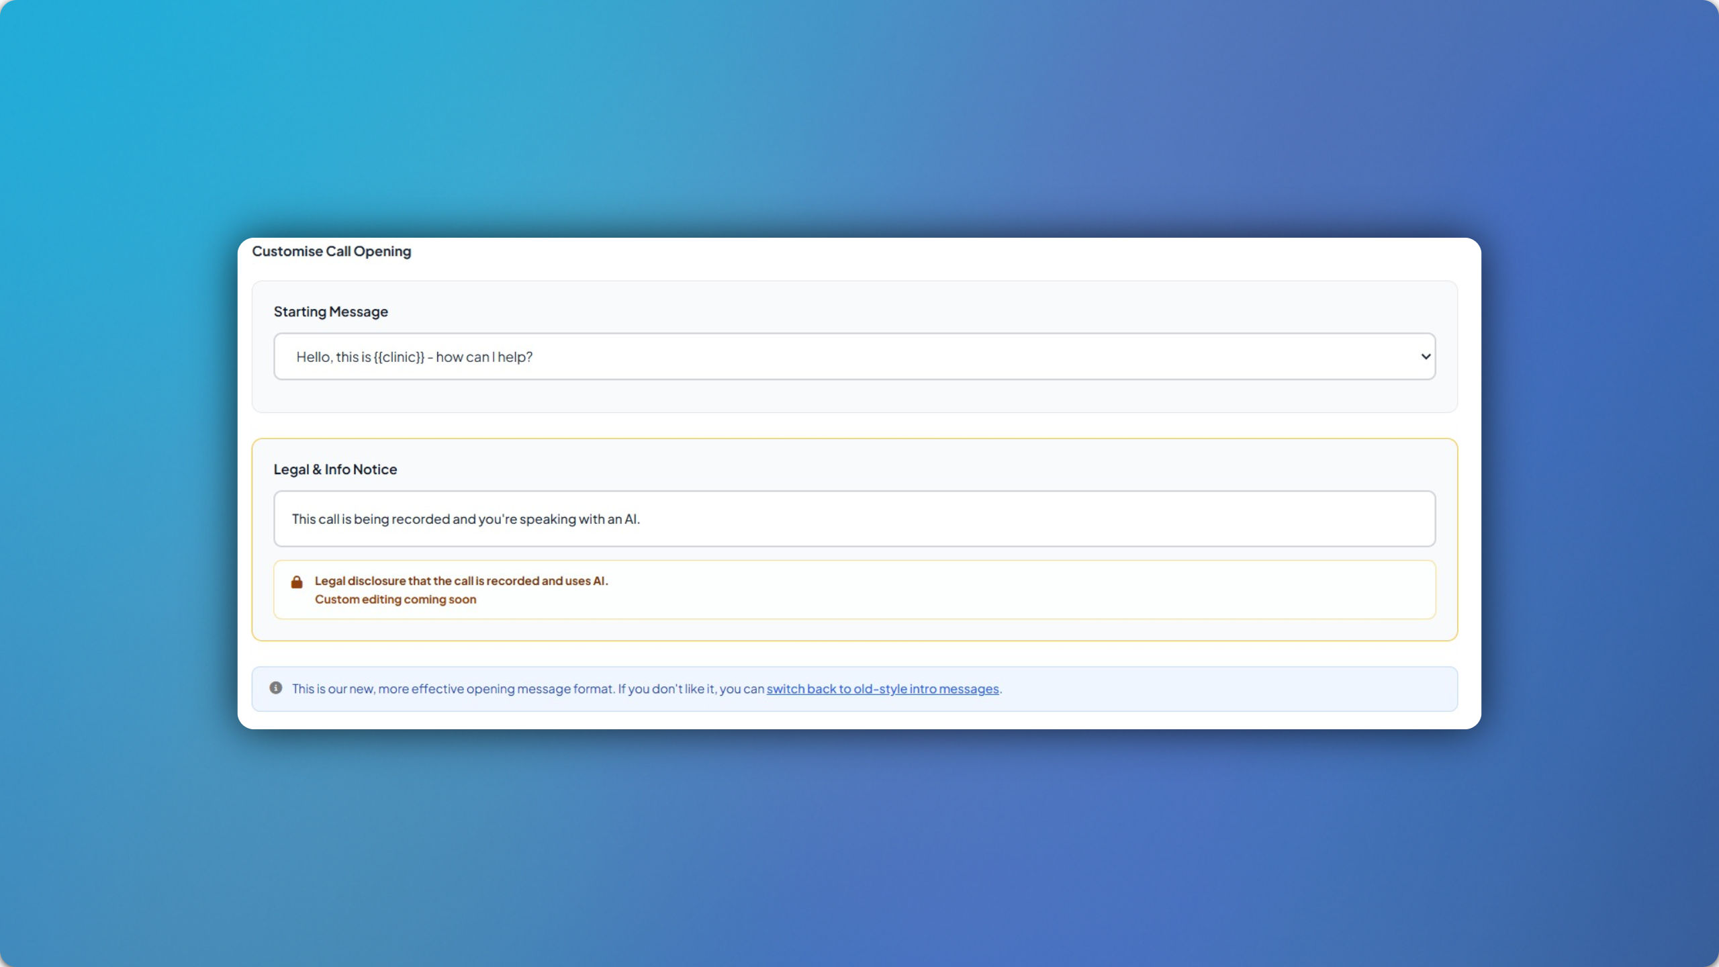Click the 'Custom editing coming soon' note
The width and height of the screenshot is (1719, 967).
coord(395,600)
